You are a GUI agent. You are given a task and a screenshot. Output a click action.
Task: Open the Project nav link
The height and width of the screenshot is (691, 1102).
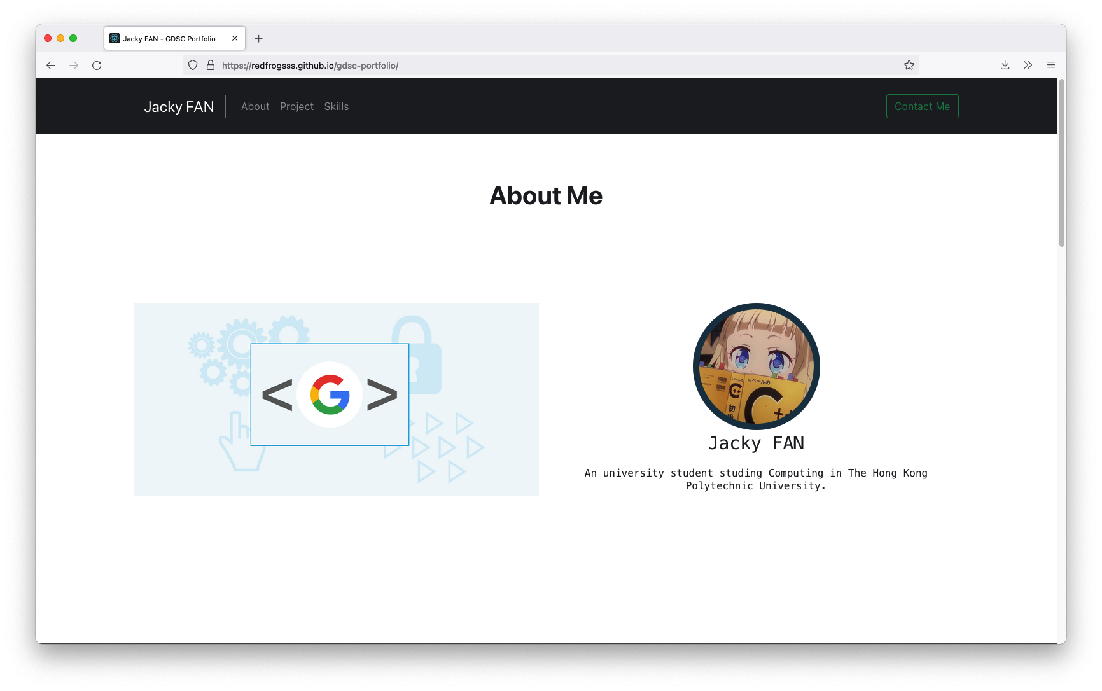(x=296, y=106)
